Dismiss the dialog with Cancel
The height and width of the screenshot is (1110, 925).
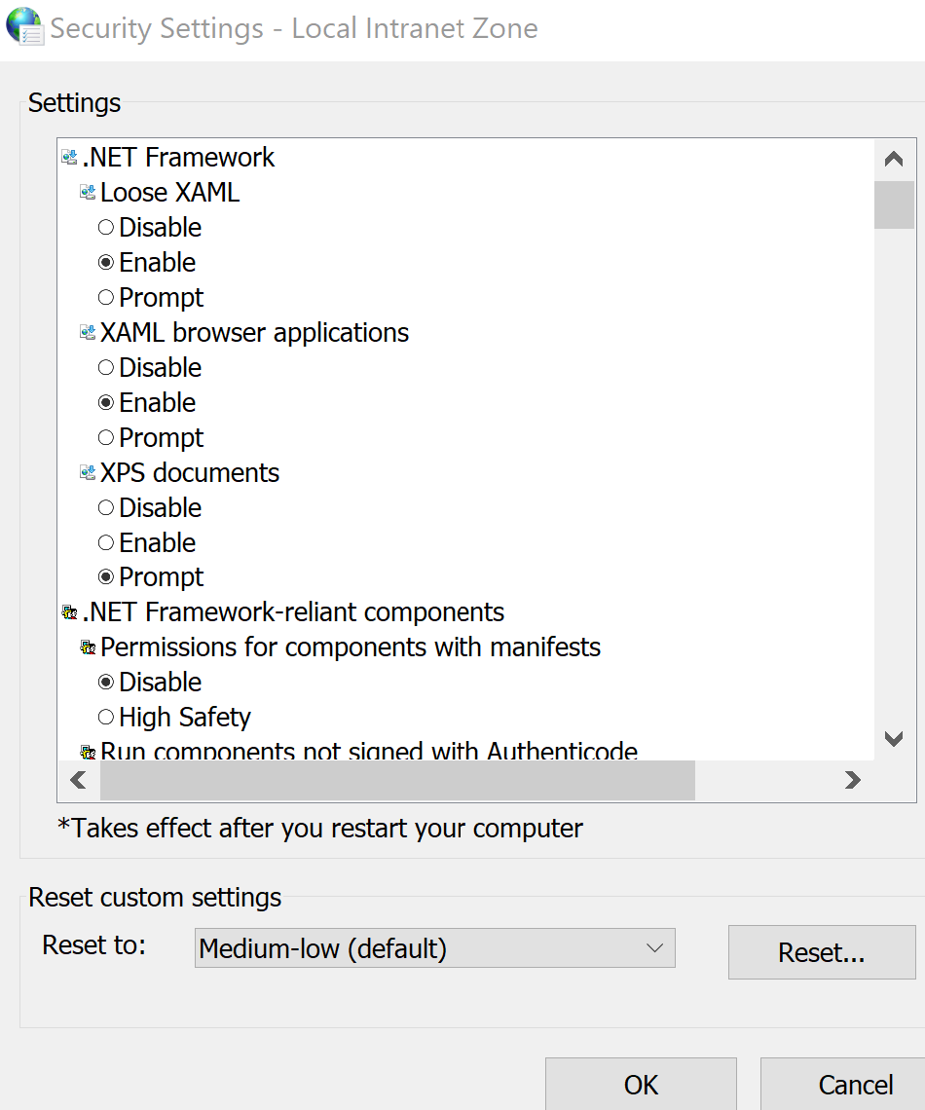[x=855, y=1085]
